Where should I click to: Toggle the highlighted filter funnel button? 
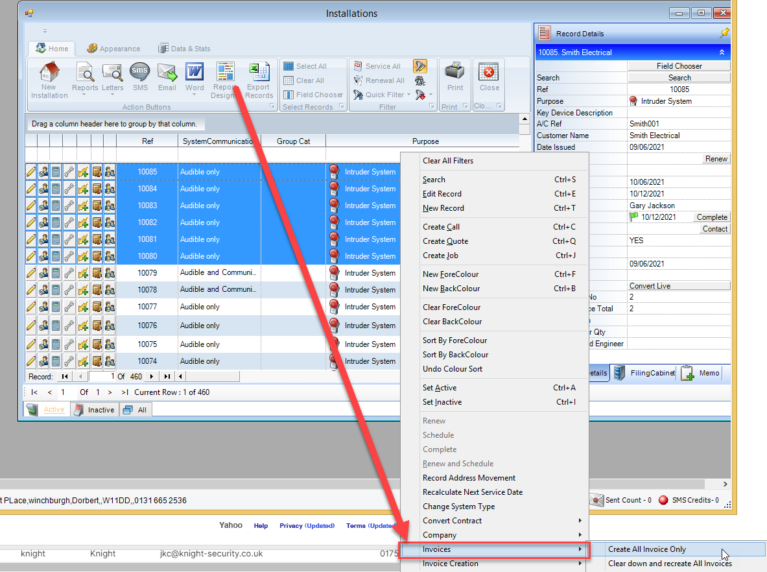pos(419,66)
